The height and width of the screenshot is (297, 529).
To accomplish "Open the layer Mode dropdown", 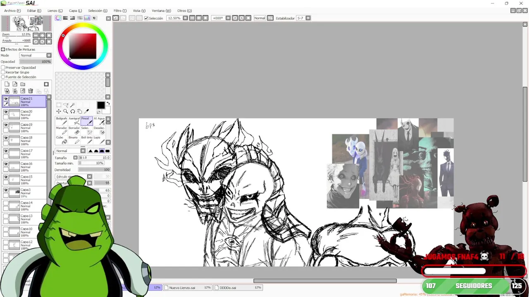I will pos(49,55).
